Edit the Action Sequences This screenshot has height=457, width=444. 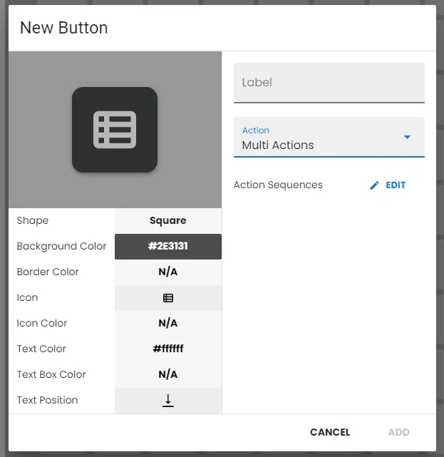pyautogui.click(x=388, y=185)
